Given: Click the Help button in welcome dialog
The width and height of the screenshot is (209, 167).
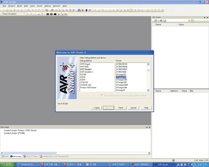Looking at the screenshot, I should point(146,108).
